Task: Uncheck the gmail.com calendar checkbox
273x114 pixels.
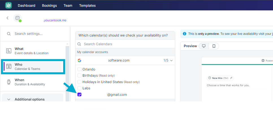Action: pos(79,94)
